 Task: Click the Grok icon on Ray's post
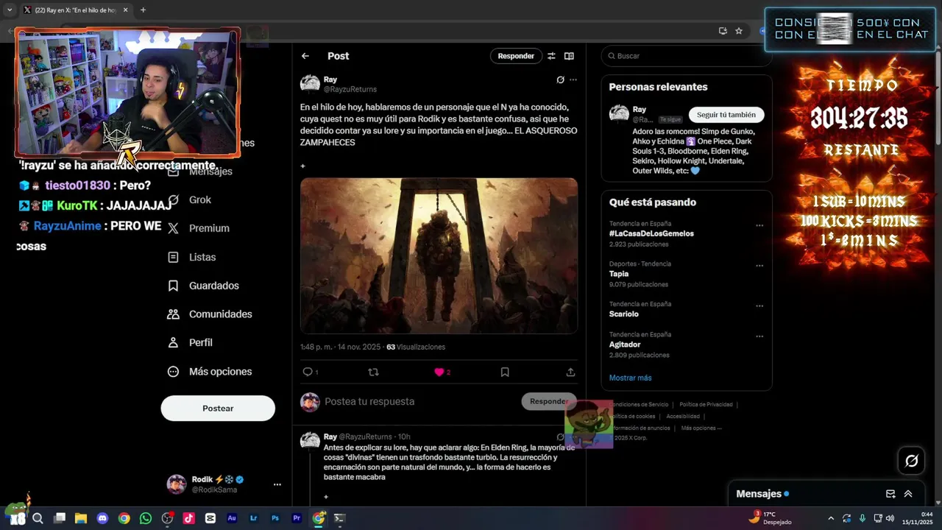pos(560,79)
